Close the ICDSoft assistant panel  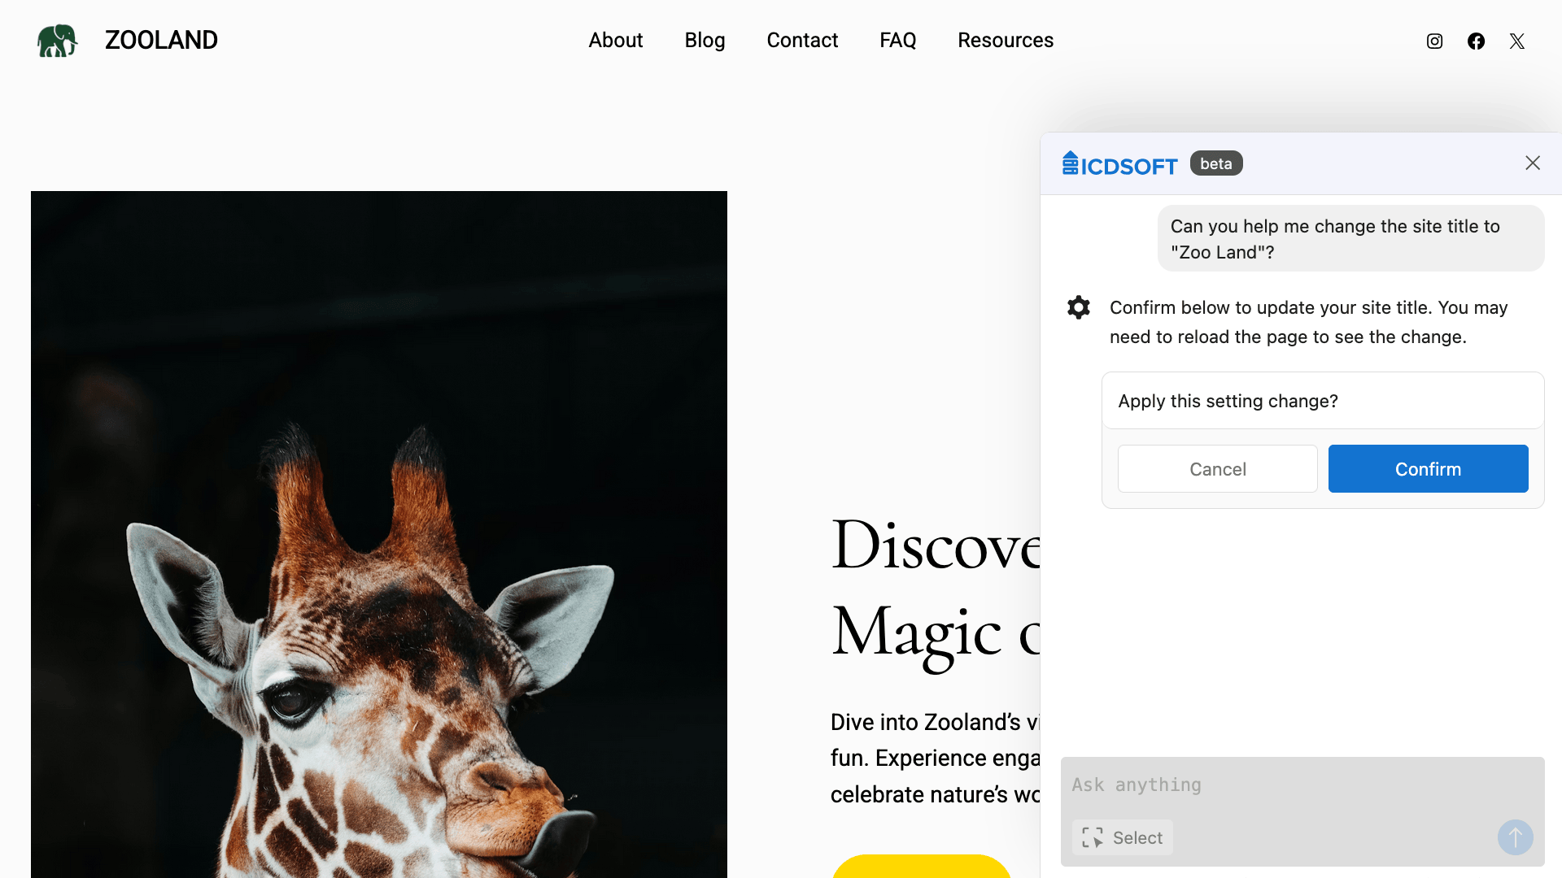[1532, 163]
